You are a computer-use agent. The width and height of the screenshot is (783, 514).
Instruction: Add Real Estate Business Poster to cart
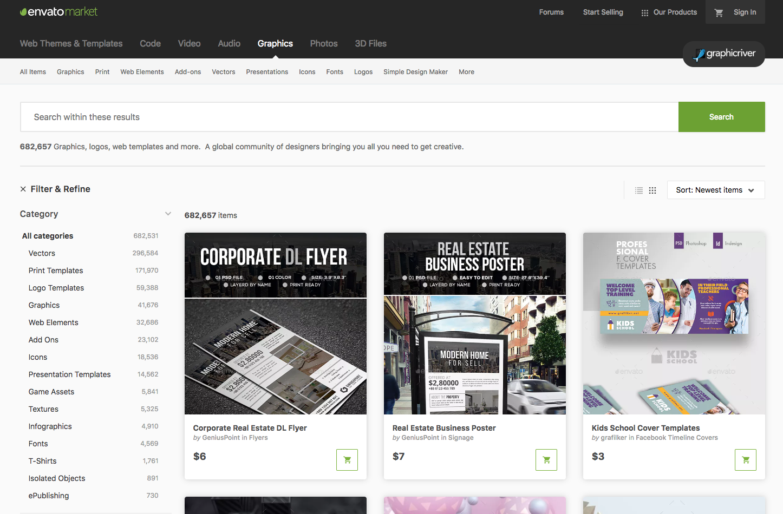pyautogui.click(x=546, y=460)
